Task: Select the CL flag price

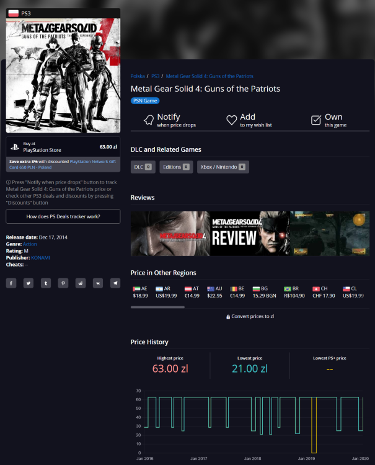Action: point(353,292)
